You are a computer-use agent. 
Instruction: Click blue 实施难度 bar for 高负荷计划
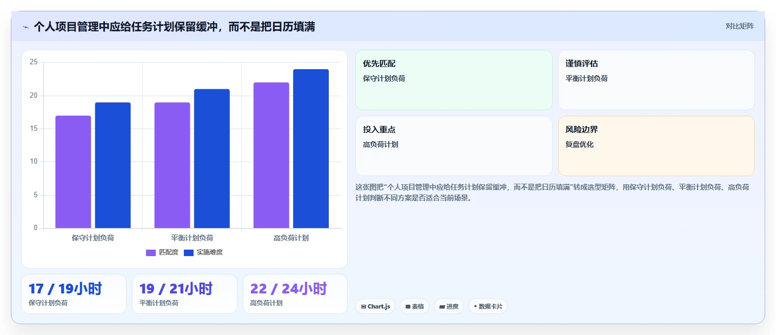pyautogui.click(x=311, y=149)
